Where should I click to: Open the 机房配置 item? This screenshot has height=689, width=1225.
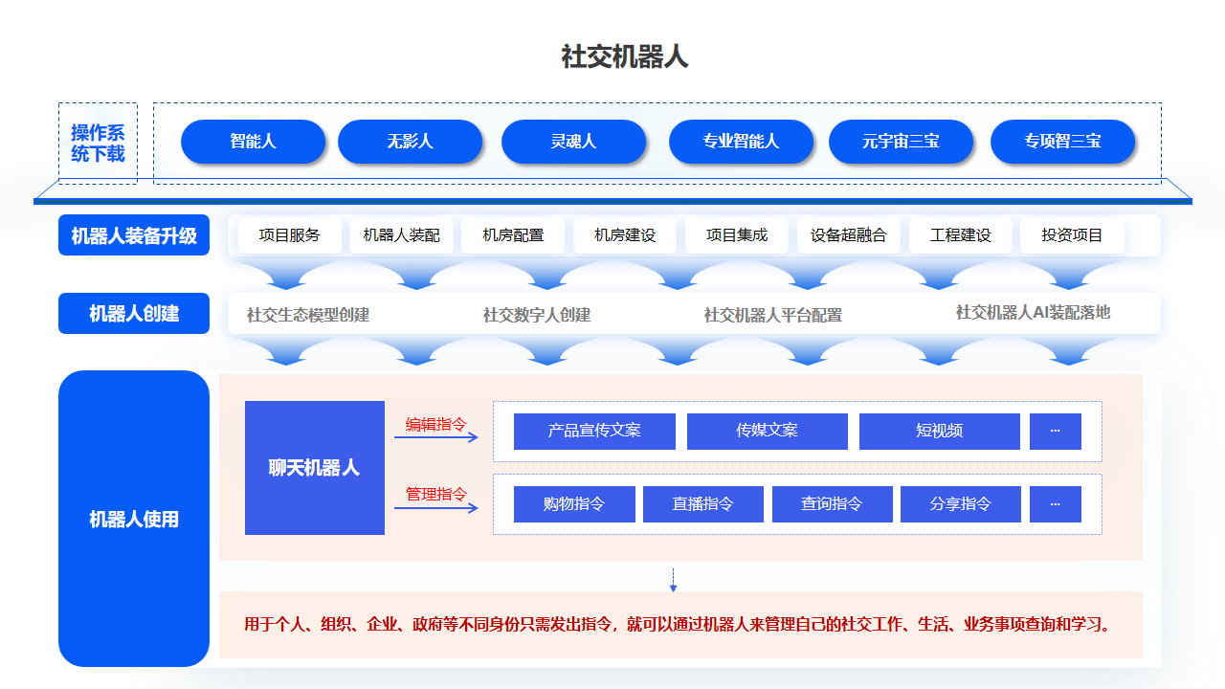pyautogui.click(x=513, y=235)
